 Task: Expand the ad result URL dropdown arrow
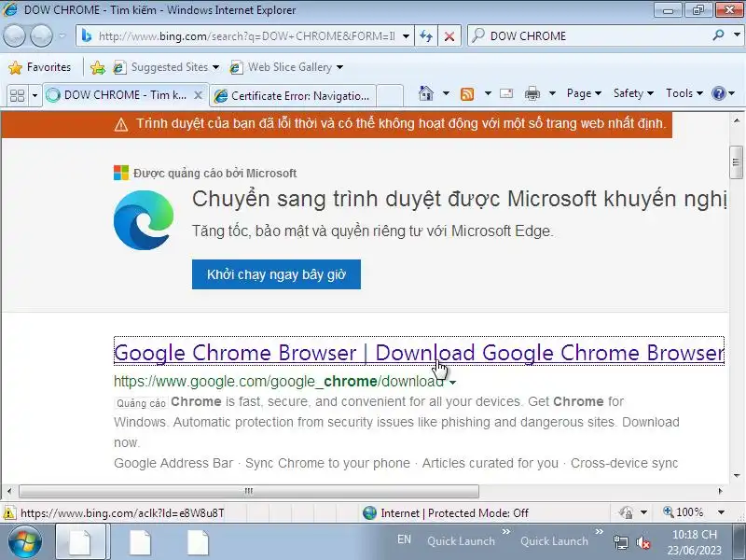click(453, 383)
